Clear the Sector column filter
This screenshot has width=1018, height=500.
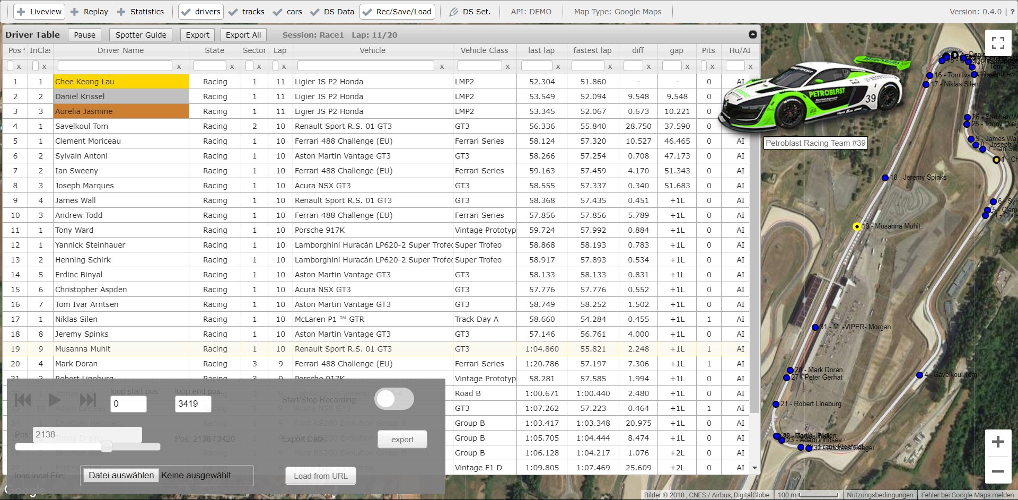pyautogui.click(x=259, y=66)
